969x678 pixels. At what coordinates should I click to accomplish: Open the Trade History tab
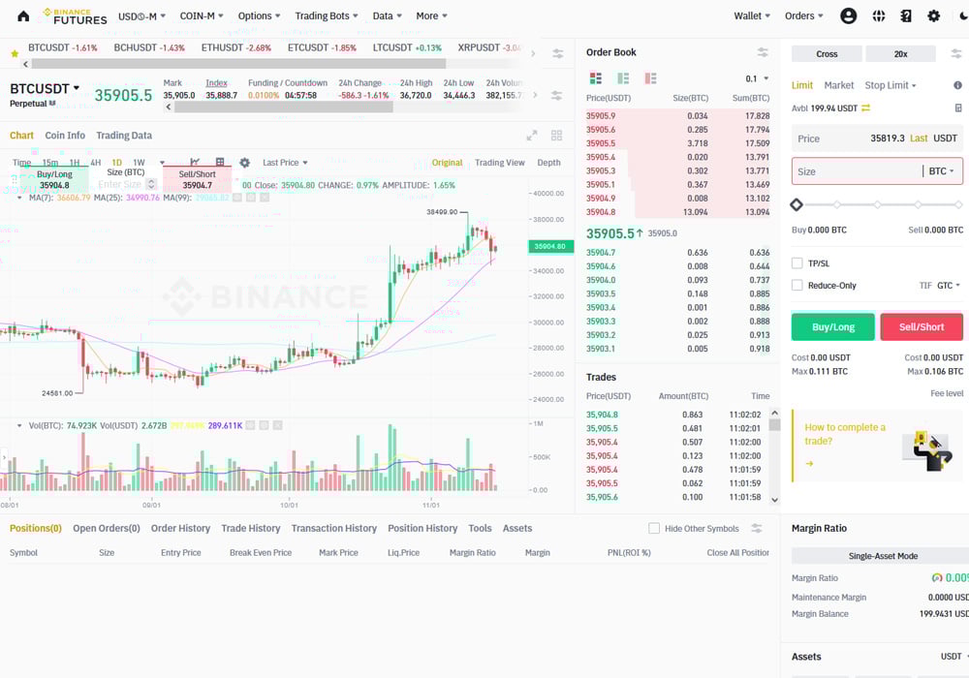point(250,528)
